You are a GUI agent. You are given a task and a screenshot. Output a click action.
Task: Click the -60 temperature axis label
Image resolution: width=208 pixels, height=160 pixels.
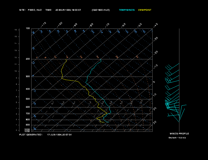click(123, 25)
